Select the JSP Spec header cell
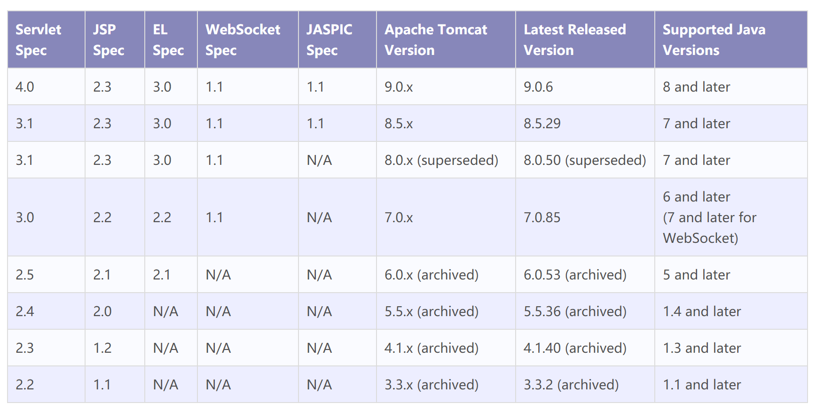The height and width of the screenshot is (411, 816). point(109,40)
